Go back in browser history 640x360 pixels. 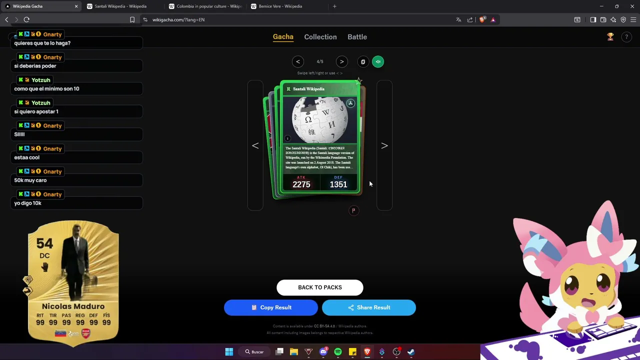[x=6, y=19]
